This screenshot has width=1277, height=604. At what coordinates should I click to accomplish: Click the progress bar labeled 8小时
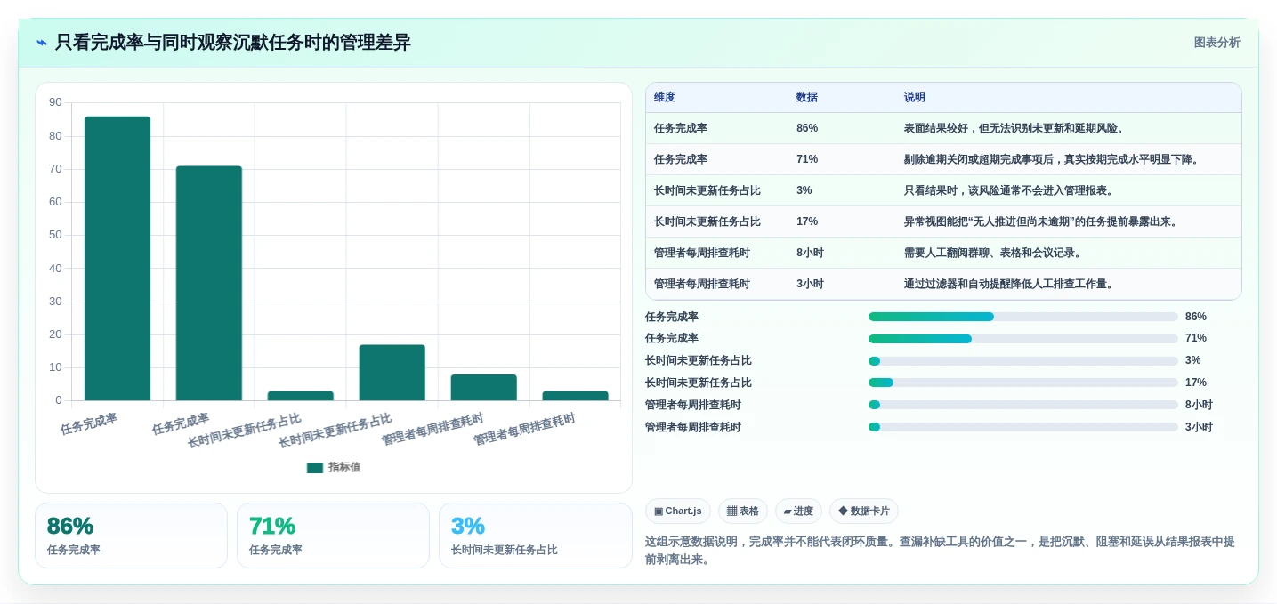(1023, 405)
